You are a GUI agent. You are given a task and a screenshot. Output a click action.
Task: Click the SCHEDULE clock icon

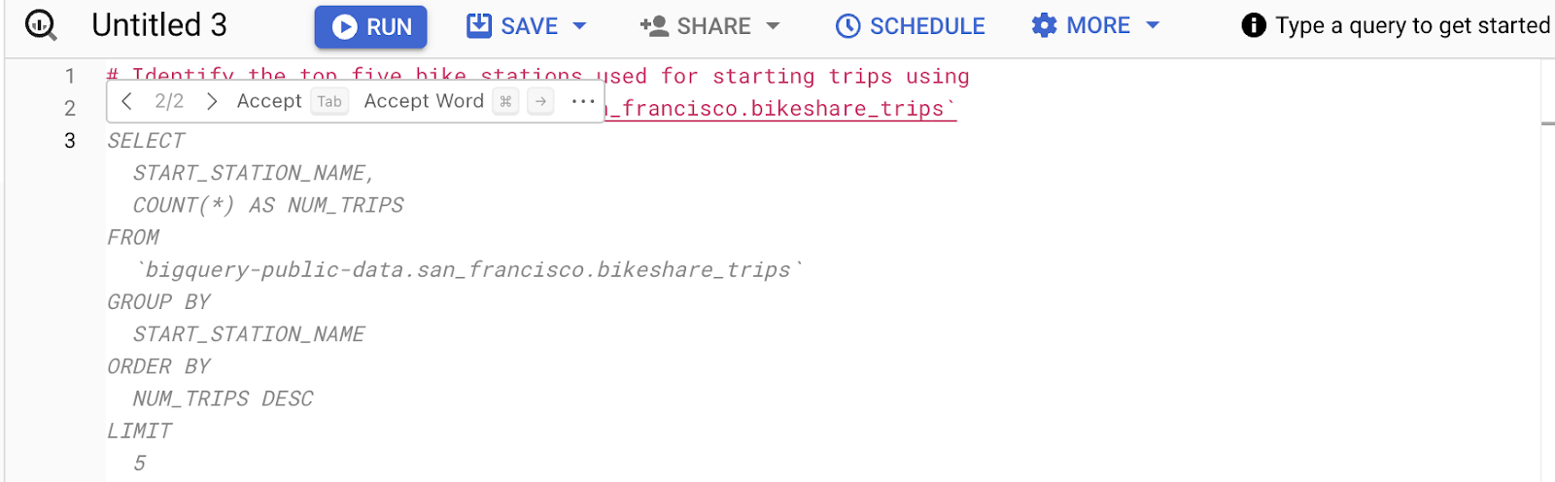(847, 26)
